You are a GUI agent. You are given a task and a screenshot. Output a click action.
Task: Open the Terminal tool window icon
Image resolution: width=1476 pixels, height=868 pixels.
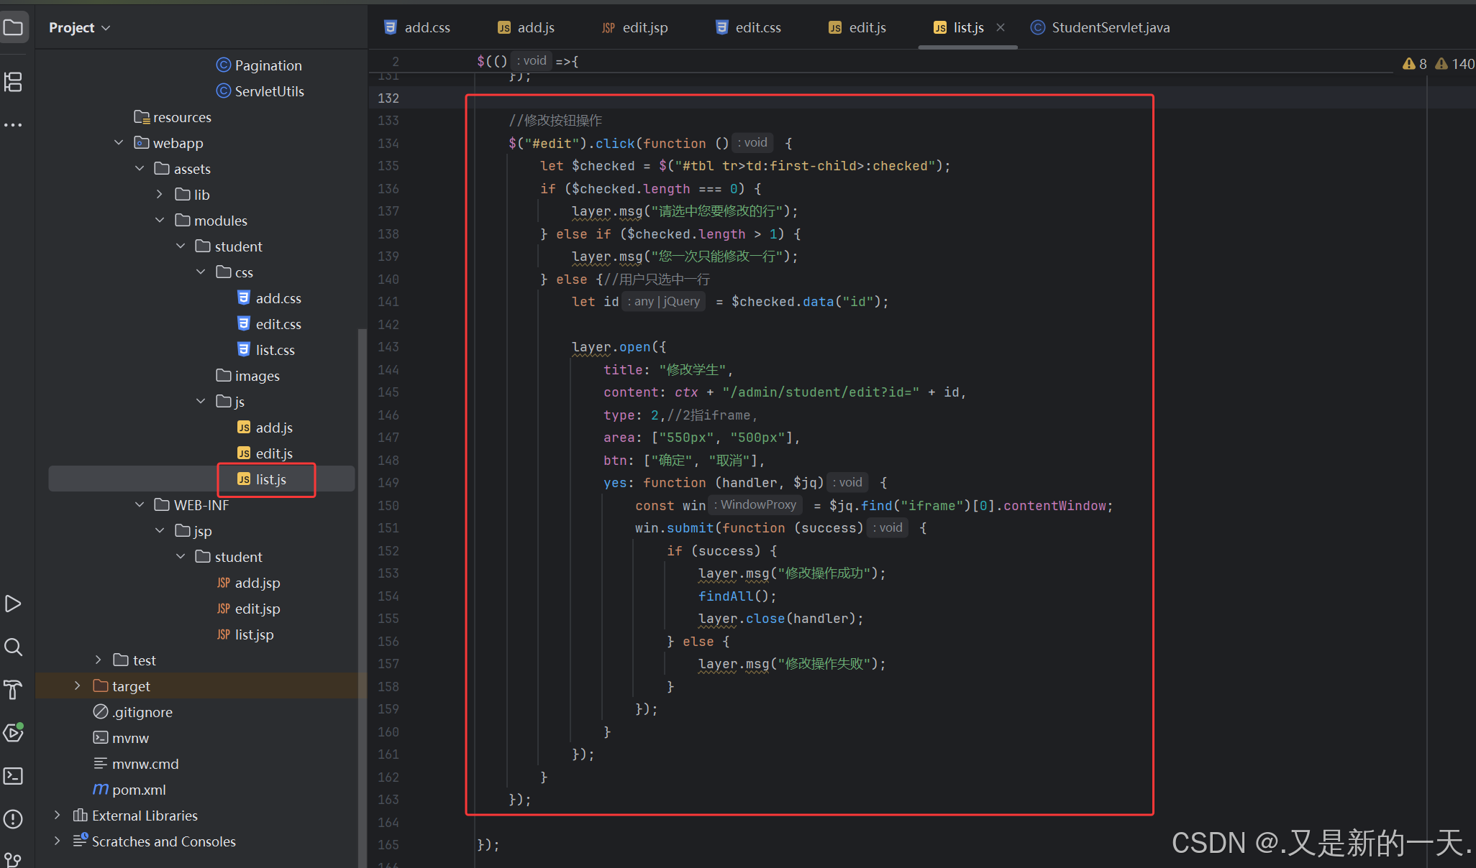[x=14, y=776]
